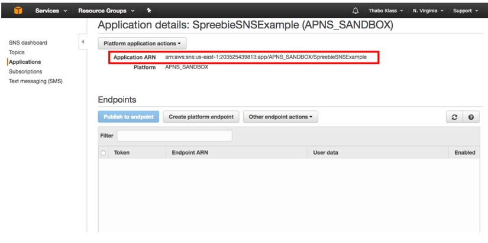
Task: Click the AWS orange cube logo
Action: click(x=18, y=11)
